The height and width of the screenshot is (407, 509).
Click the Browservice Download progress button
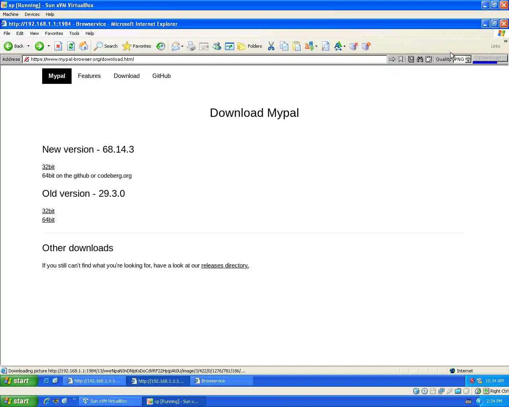pos(490,59)
